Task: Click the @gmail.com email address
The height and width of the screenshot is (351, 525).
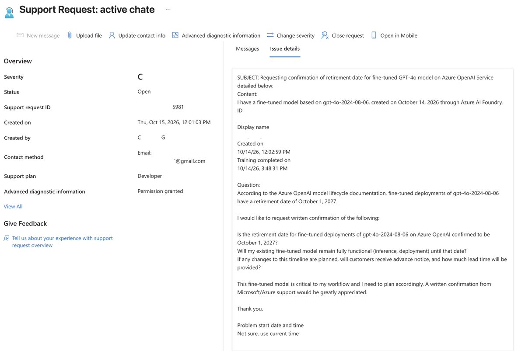Action: 190,161
